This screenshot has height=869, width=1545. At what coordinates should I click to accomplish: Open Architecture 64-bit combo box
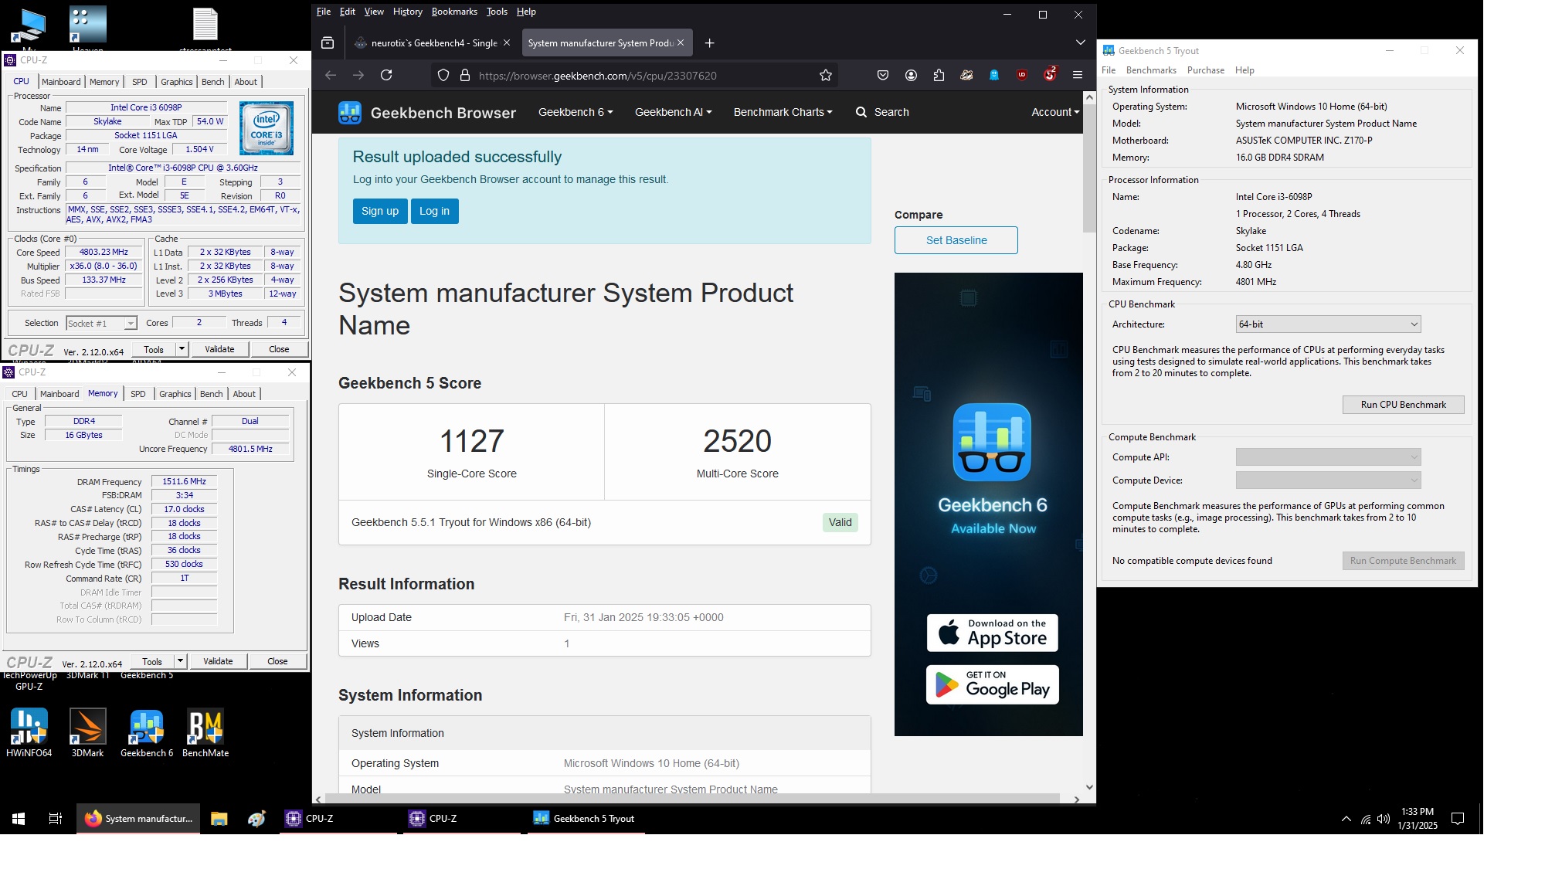coord(1328,324)
